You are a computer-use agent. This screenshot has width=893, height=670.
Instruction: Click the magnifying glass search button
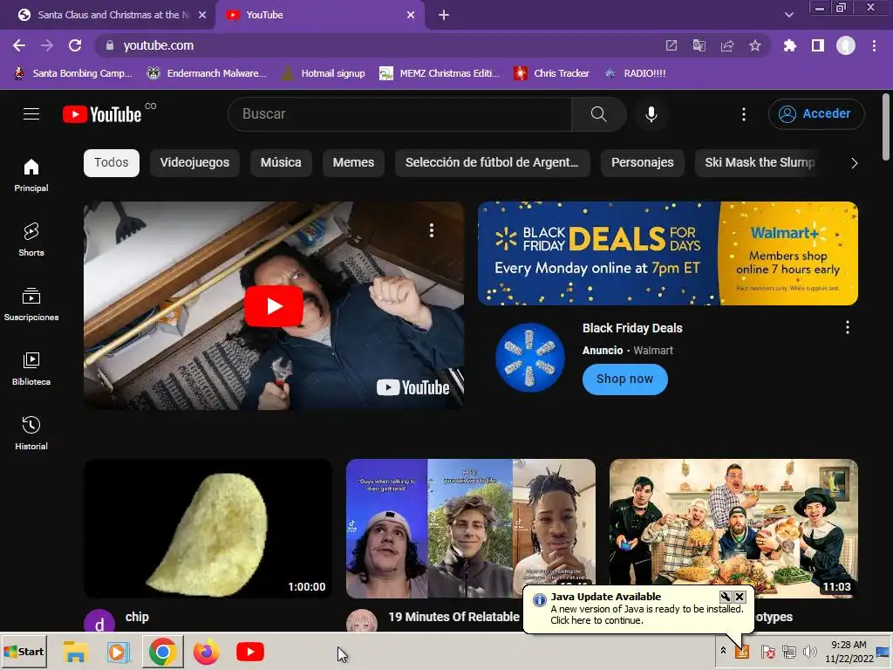pyautogui.click(x=598, y=114)
